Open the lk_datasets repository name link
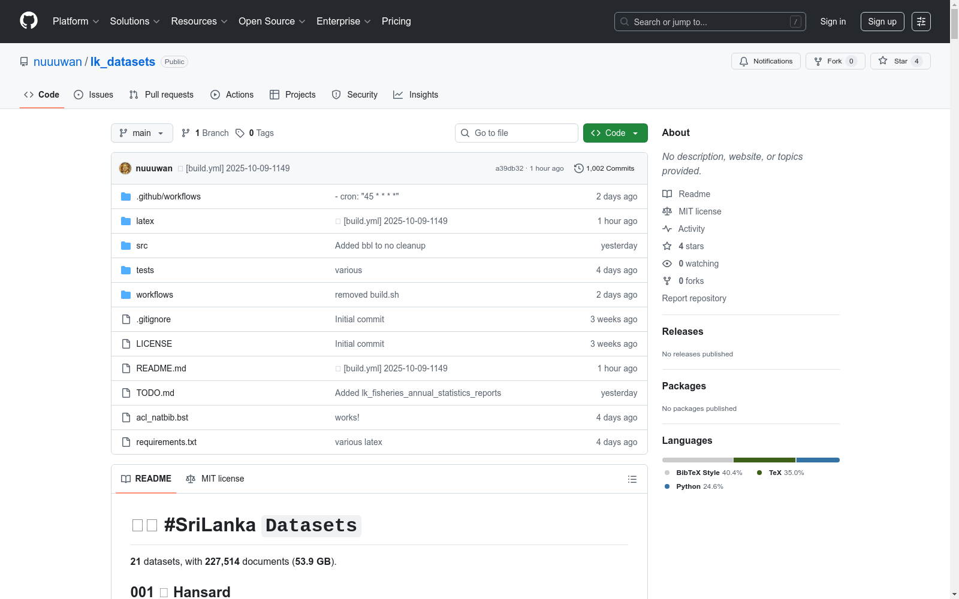The width and height of the screenshot is (959, 599). [123, 62]
